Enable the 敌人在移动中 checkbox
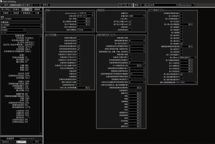This screenshot has width=215, height=144. pos(182,16)
